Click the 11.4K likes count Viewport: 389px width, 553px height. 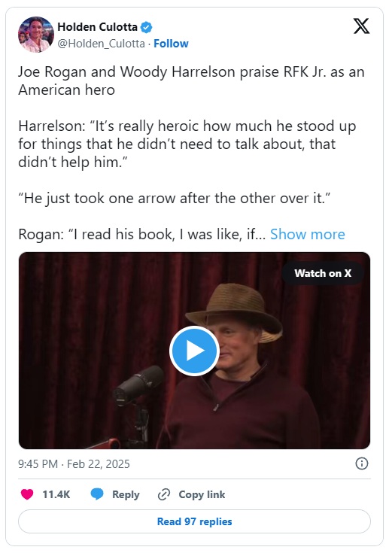pyautogui.click(x=56, y=494)
